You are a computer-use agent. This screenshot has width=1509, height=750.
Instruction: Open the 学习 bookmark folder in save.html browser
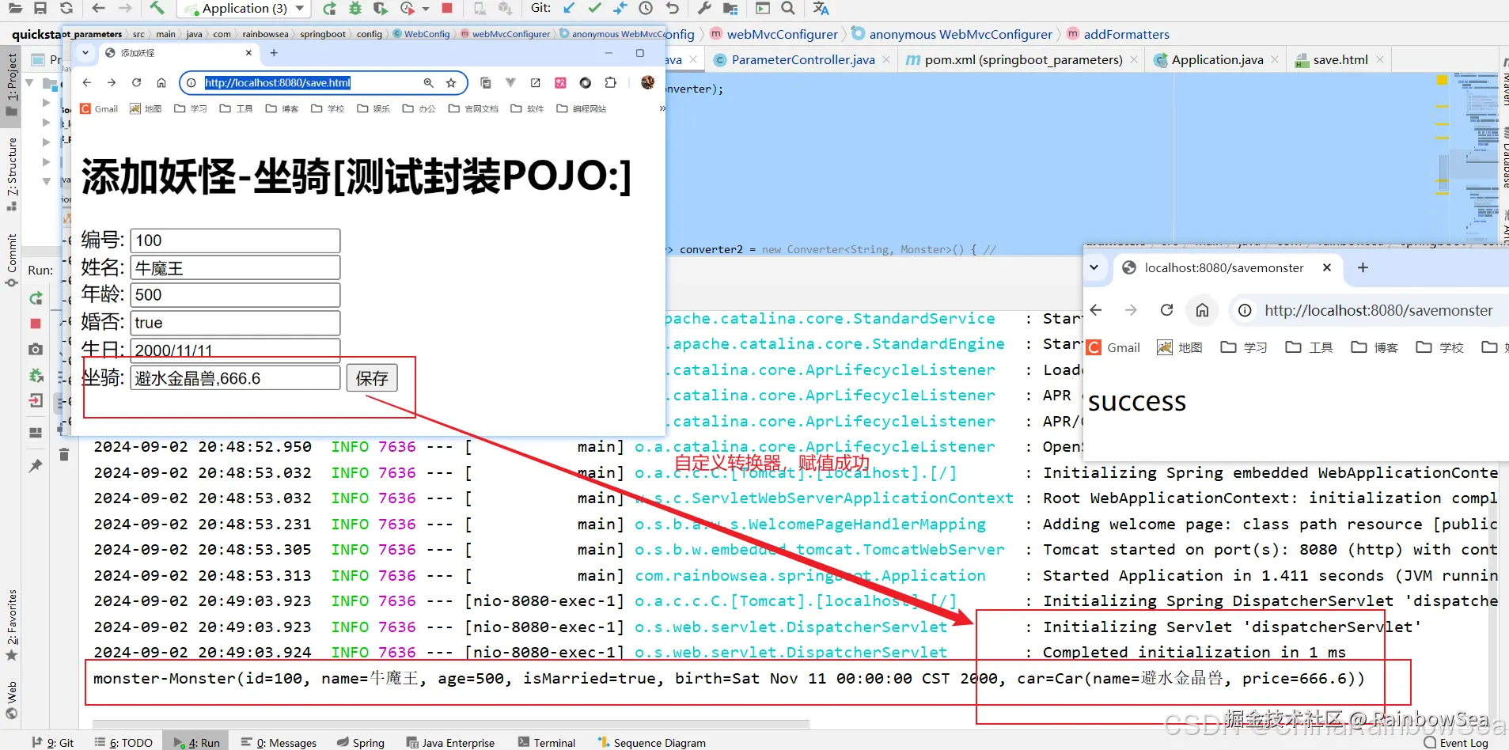[x=190, y=108]
